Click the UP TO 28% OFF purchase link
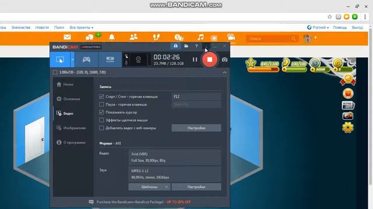Image resolution: width=373 pixels, height=209 pixels. pyautogui.click(x=179, y=202)
